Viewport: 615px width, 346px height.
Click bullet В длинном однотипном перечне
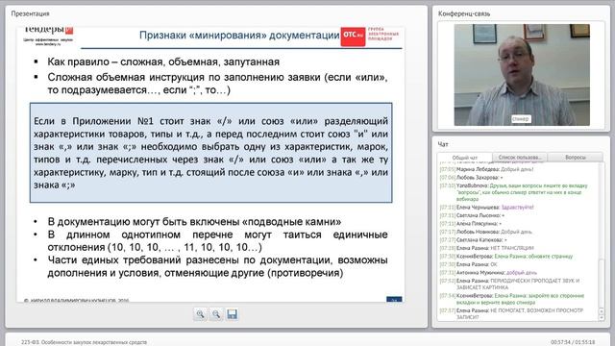(218, 241)
